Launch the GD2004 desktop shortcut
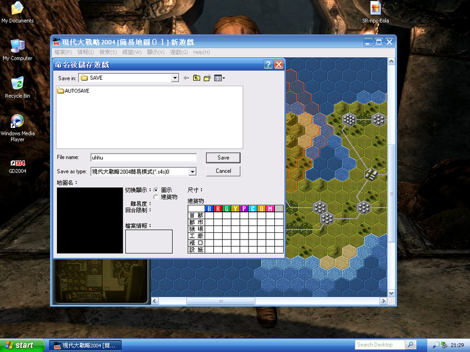The height and width of the screenshot is (352, 470). pyautogui.click(x=18, y=167)
